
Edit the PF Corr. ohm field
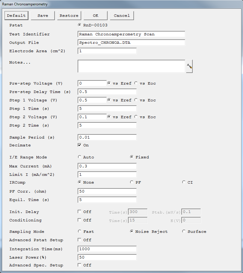point(107,191)
